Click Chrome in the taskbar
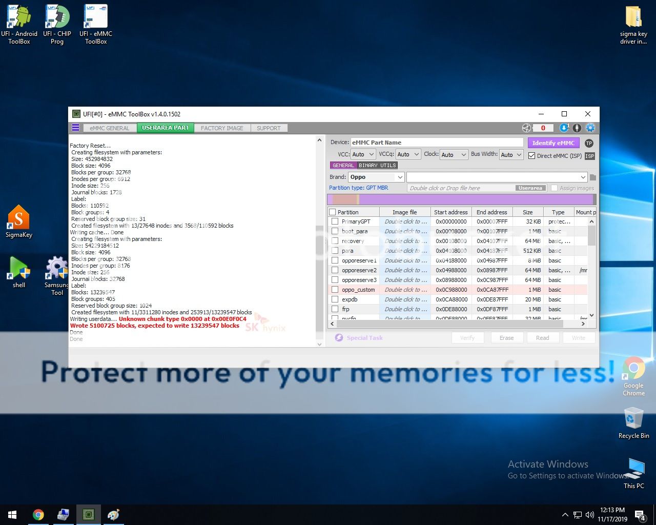This screenshot has width=656, height=525. (x=38, y=515)
